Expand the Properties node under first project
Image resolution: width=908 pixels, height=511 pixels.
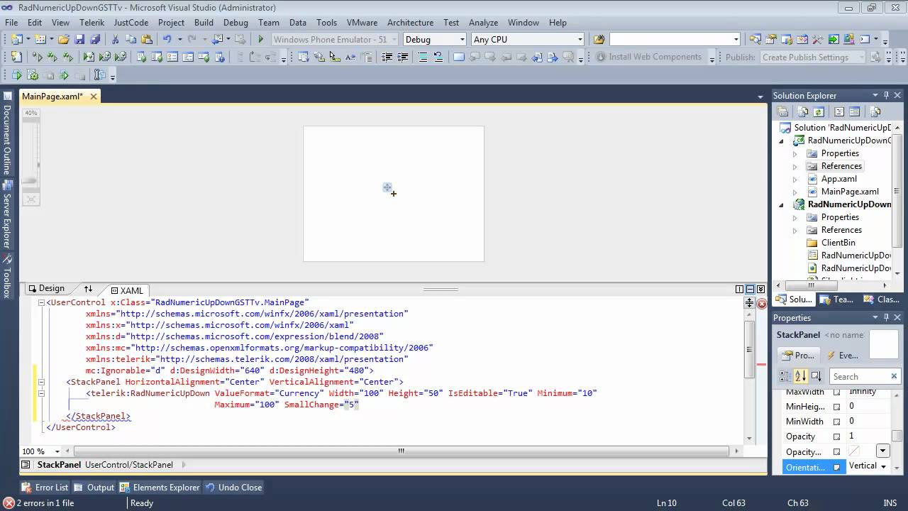coord(794,153)
